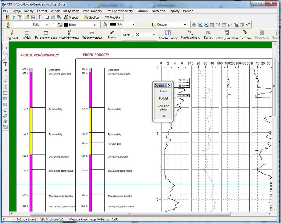Click Punkty wykresu toolbar button
The width and height of the screenshot is (281, 223).
pos(190,35)
